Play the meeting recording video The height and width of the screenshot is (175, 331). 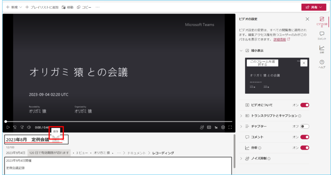coord(8,127)
